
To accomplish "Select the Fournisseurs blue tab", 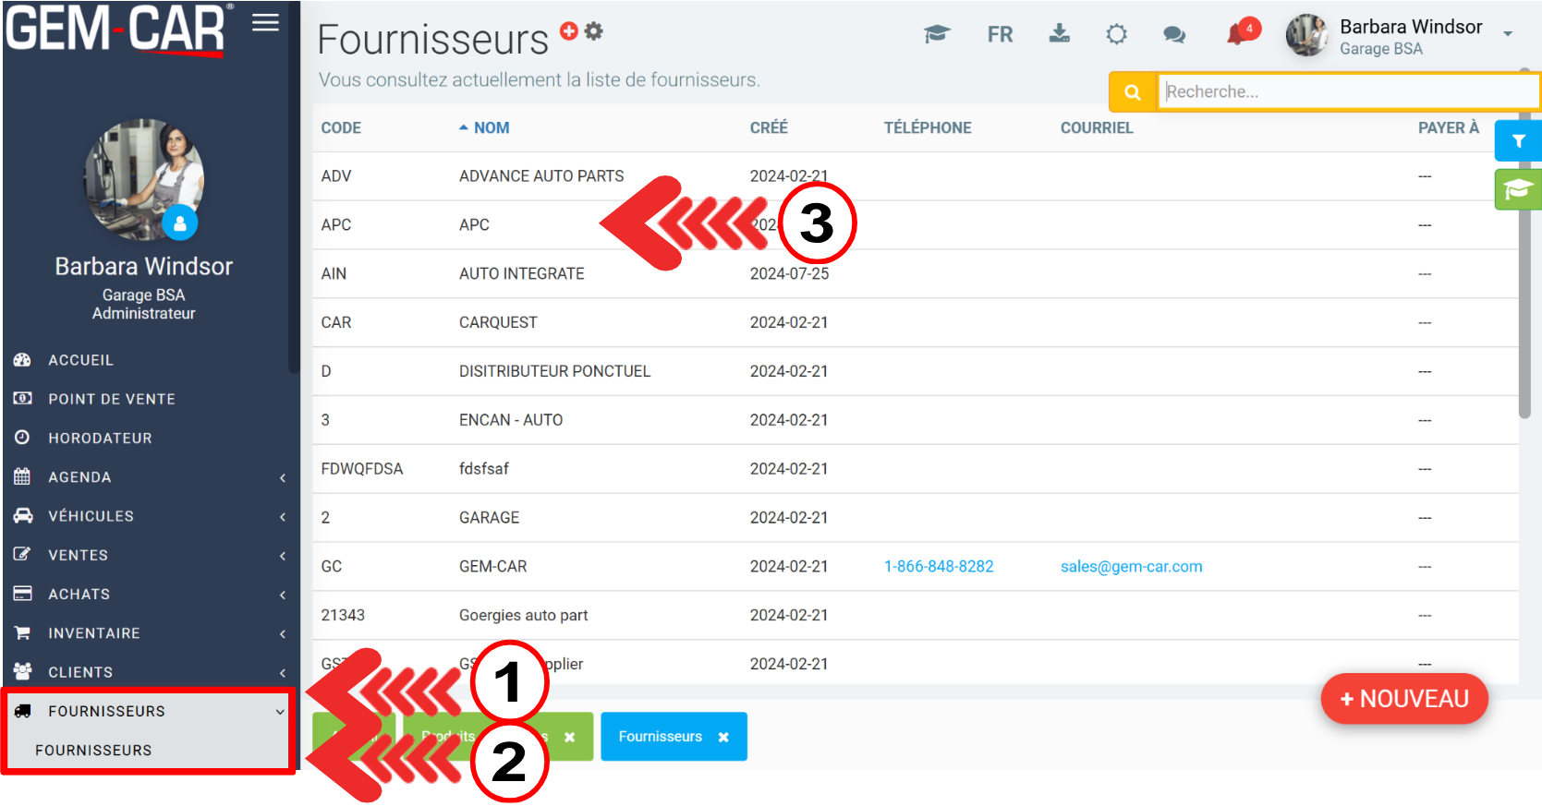I will pyautogui.click(x=661, y=737).
